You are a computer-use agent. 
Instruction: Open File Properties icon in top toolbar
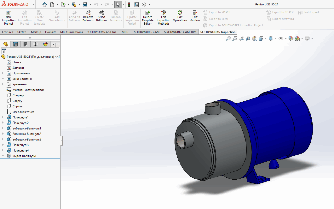pyautogui.click(x=136, y=4)
